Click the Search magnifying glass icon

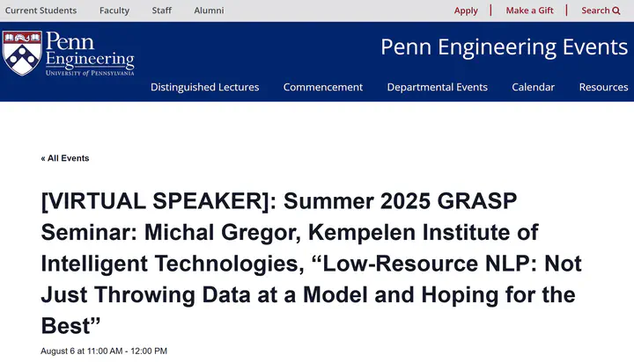pos(616,11)
